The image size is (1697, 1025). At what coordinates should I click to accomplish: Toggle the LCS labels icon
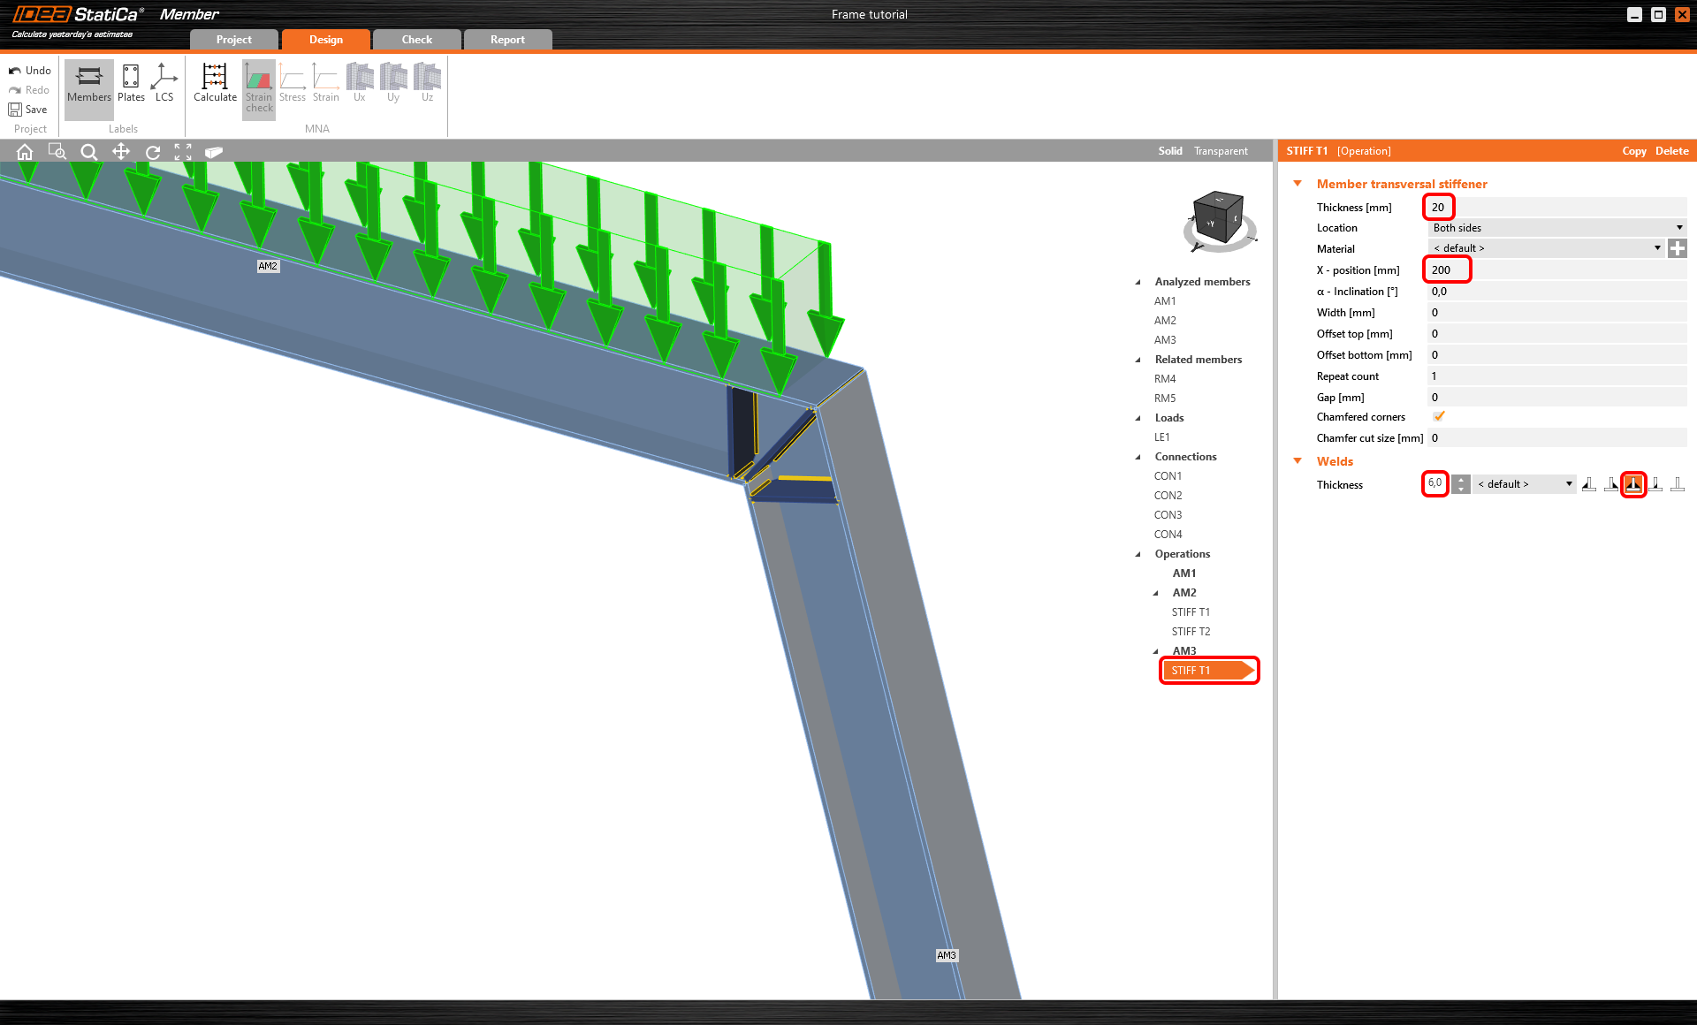[164, 84]
